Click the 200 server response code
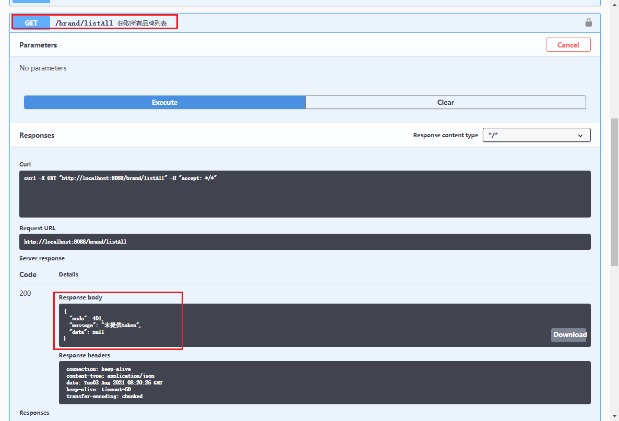Screen dimensions: 619x421 [25, 293]
